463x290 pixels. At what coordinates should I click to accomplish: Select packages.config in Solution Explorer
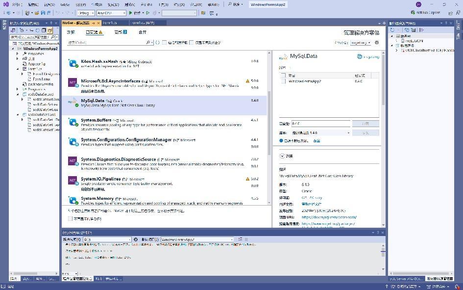pyautogui.click(x=41, y=84)
